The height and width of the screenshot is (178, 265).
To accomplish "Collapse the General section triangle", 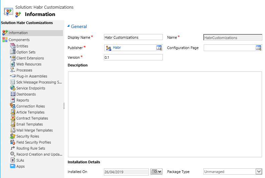I will pos(68,26).
